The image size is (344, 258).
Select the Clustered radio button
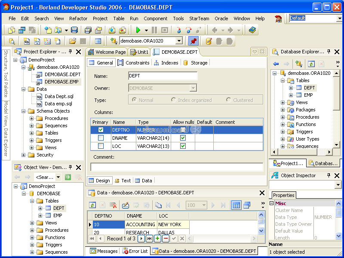pyautogui.click(x=229, y=100)
